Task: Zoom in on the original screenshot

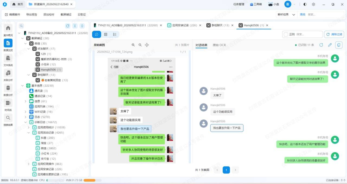Action: pyautogui.click(x=133, y=45)
